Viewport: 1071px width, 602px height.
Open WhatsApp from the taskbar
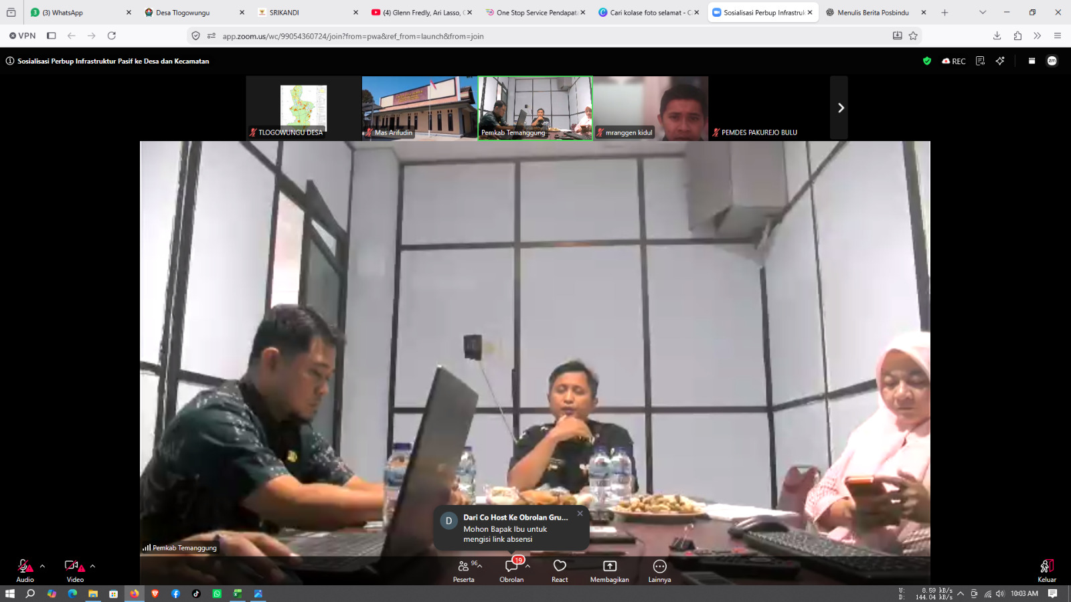[217, 593]
